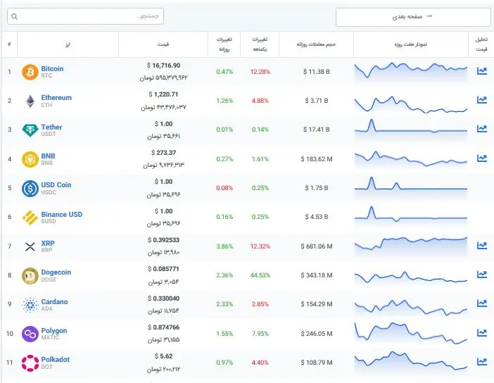Click Bitcoin seven-day sparkline chart

[411, 72]
